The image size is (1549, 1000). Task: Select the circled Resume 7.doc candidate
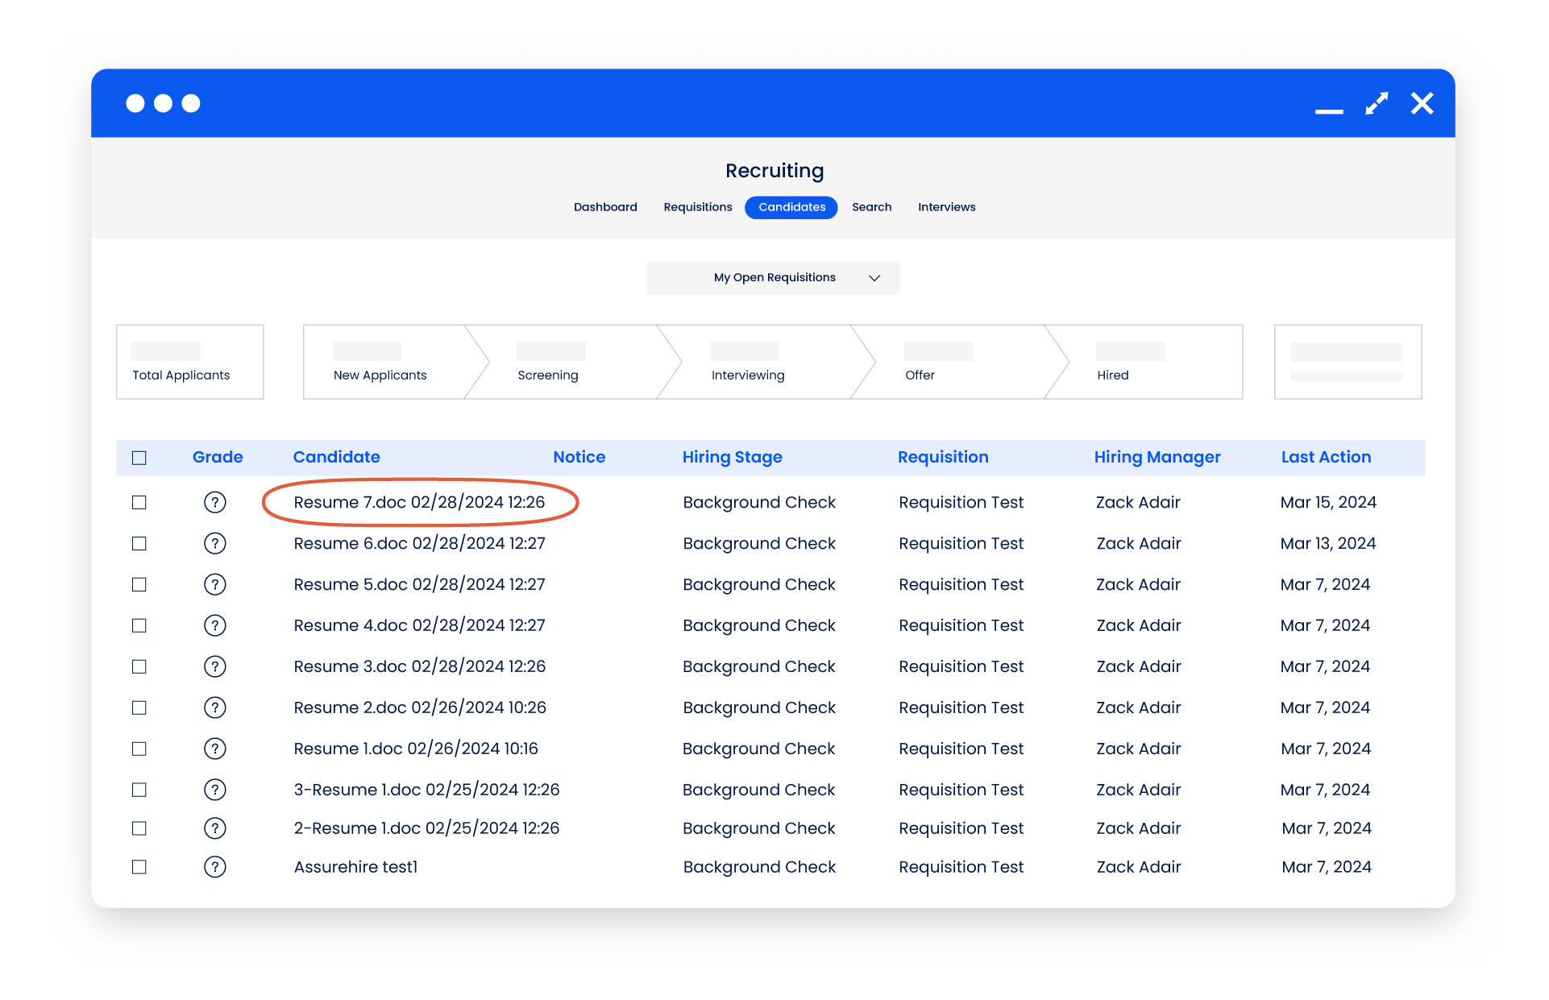click(419, 502)
